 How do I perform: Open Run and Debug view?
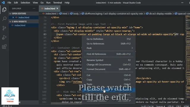coord(4,37)
